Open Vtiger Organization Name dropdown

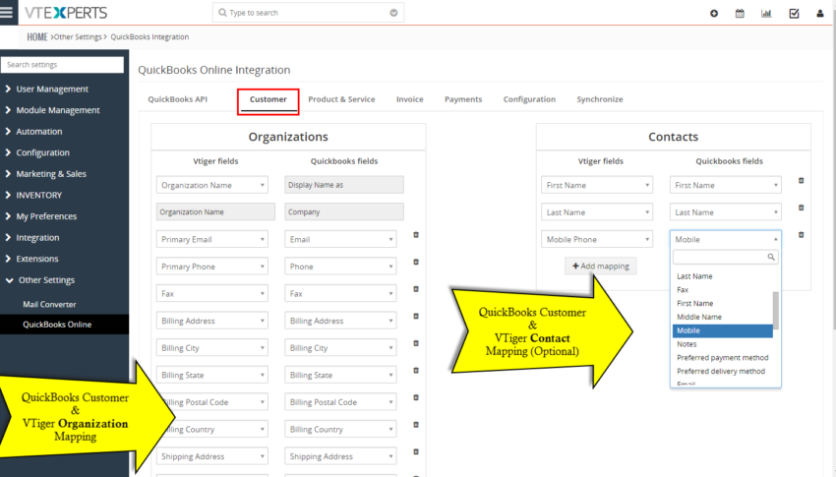pos(211,185)
